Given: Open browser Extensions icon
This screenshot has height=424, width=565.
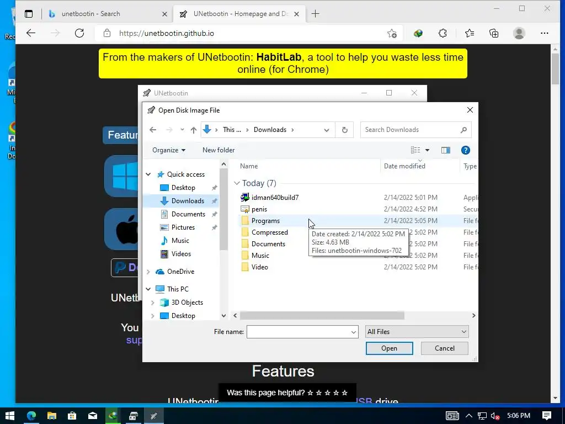Looking at the screenshot, I should (443, 34).
